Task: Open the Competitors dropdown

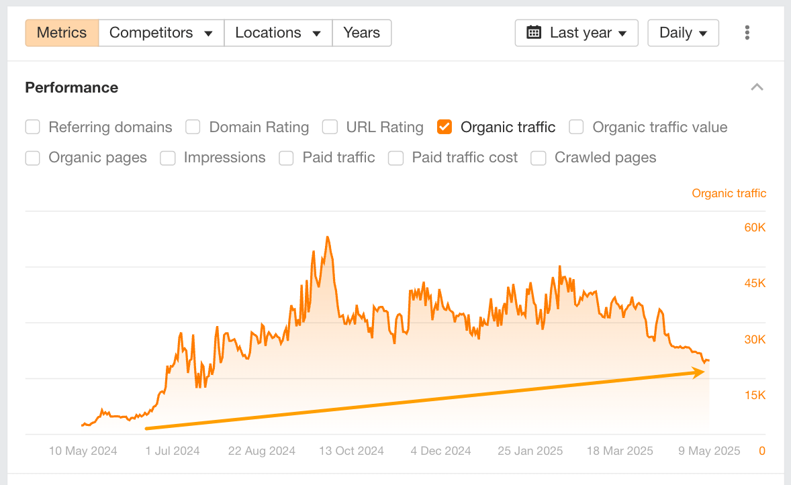Action: click(161, 33)
